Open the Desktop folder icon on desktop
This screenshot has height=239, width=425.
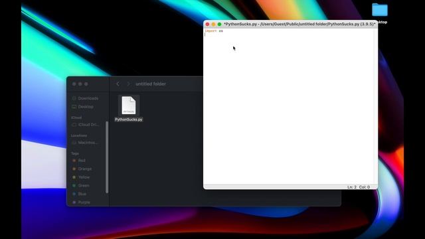[380, 10]
